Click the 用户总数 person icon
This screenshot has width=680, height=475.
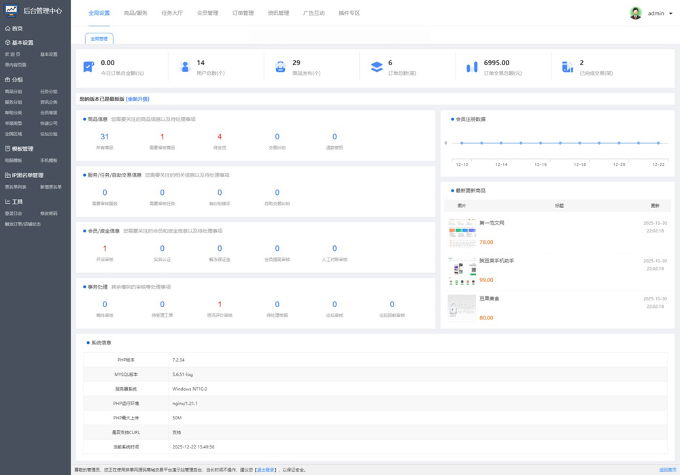coord(184,67)
